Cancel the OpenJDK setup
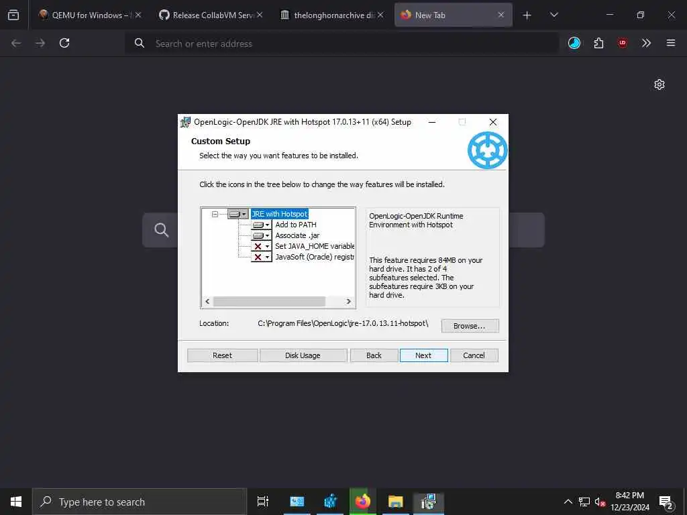Screen dimensions: 687x515 point(474,355)
